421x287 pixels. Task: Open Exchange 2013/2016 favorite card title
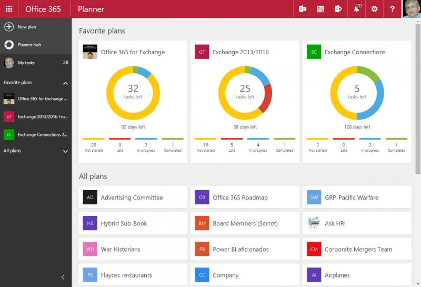tap(240, 52)
